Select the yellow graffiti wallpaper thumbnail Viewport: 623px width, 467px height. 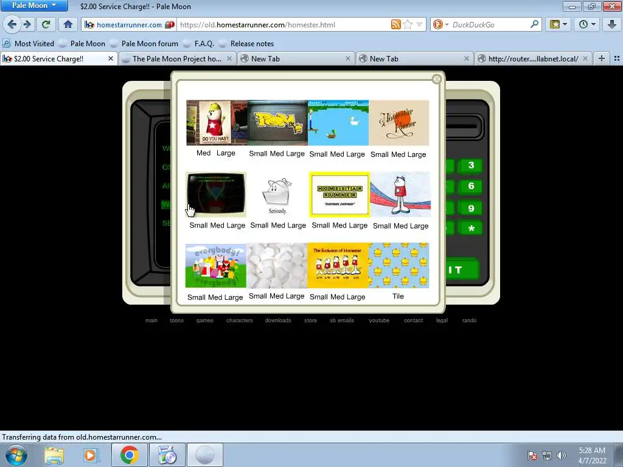coord(277,123)
